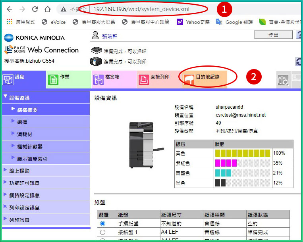Open the gear settings icon tab
The width and height of the screenshot is (303, 242).
[x=283, y=80]
